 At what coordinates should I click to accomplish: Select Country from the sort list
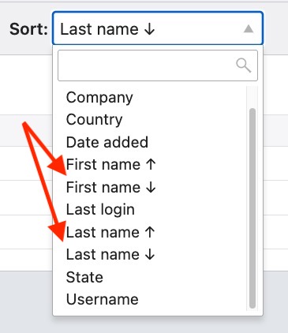tap(94, 120)
